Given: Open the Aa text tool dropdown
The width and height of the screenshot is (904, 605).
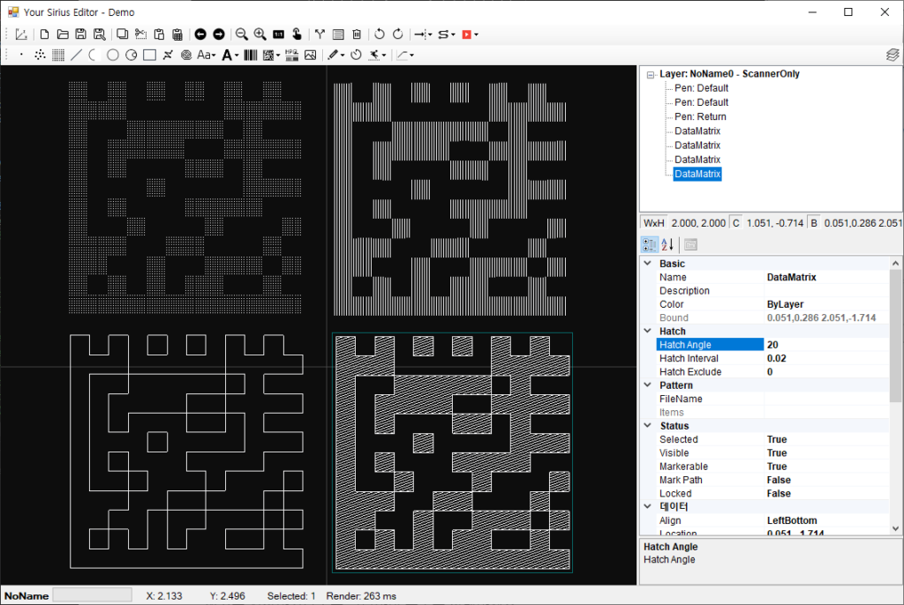Looking at the screenshot, I should 213,56.
